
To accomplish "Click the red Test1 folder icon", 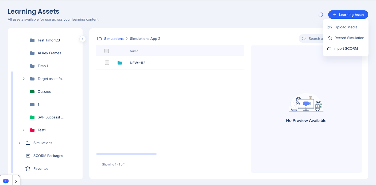I will [x=32, y=130].
